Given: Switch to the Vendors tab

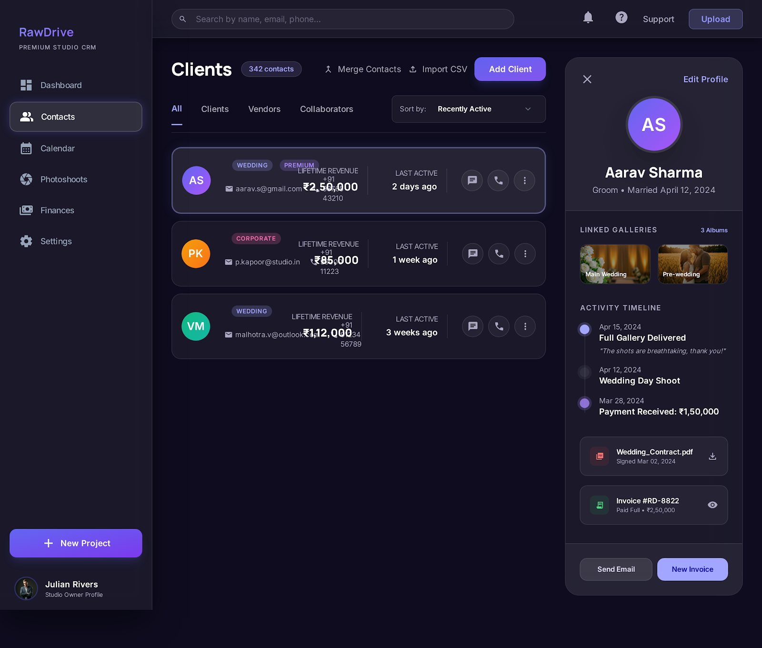Looking at the screenshot, I should click(x=264, y=109).
